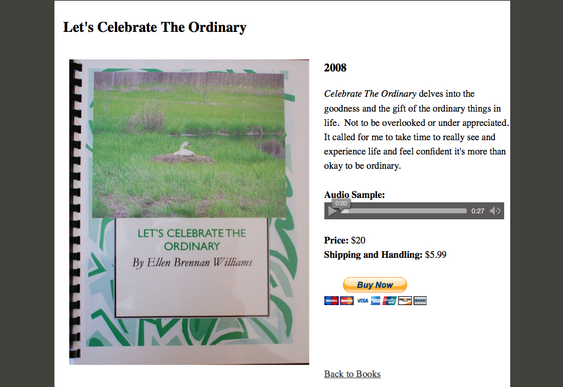Viewport: 563px width, 387px height.
Task: Click the Maestro card icon
Action: (331, 301)
